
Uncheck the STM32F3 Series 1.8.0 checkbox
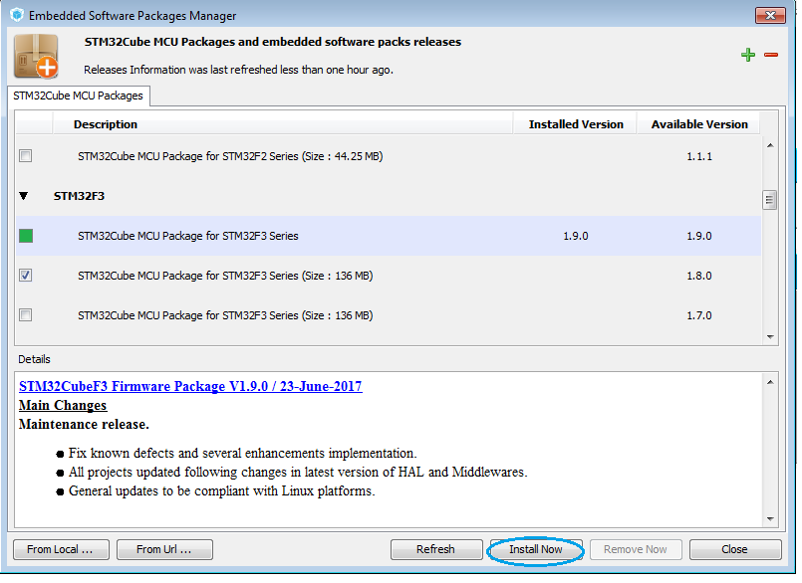pos(25,275)
